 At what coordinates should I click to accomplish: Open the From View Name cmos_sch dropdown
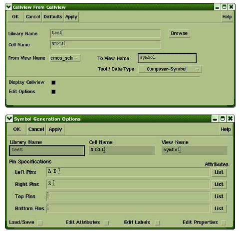click(x=65, y=58)
